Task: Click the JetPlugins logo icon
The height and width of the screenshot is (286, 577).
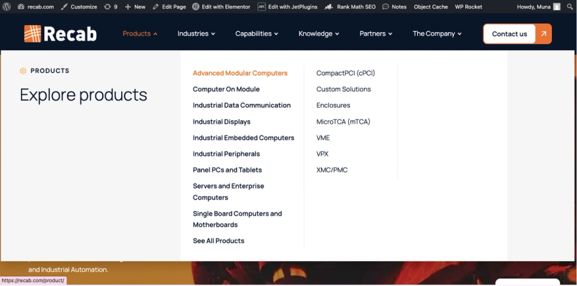Action: 262,6
